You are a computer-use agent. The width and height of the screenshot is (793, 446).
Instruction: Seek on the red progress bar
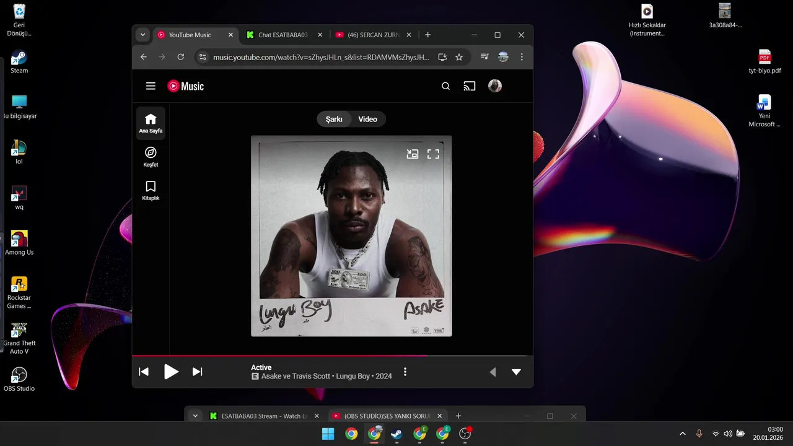tap(333, 356)
